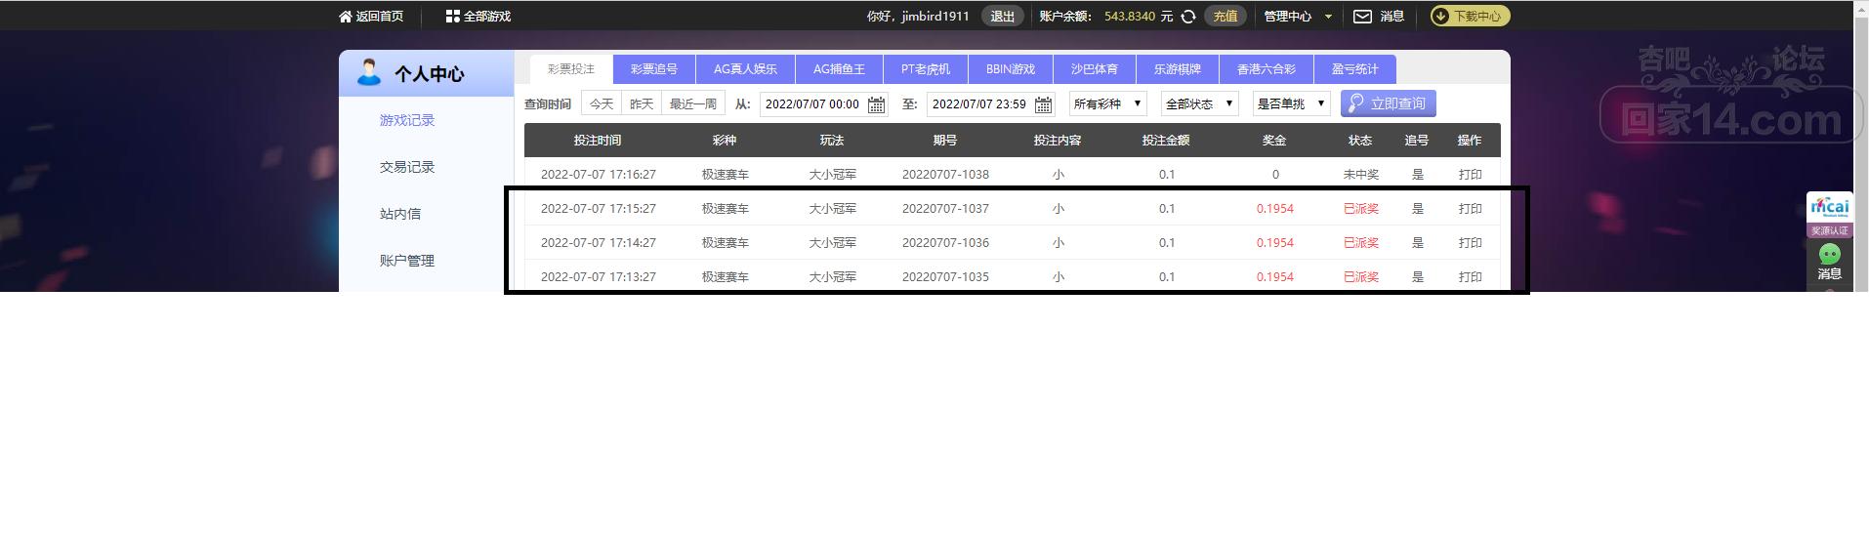Viewport: 1869px width, 535px height.
Task: Click the 未中奖 status cell
Action: 1361,175
